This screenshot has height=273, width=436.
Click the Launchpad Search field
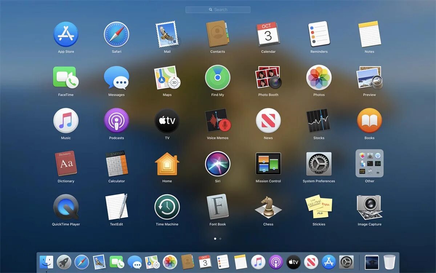click(x=218, y=10)
